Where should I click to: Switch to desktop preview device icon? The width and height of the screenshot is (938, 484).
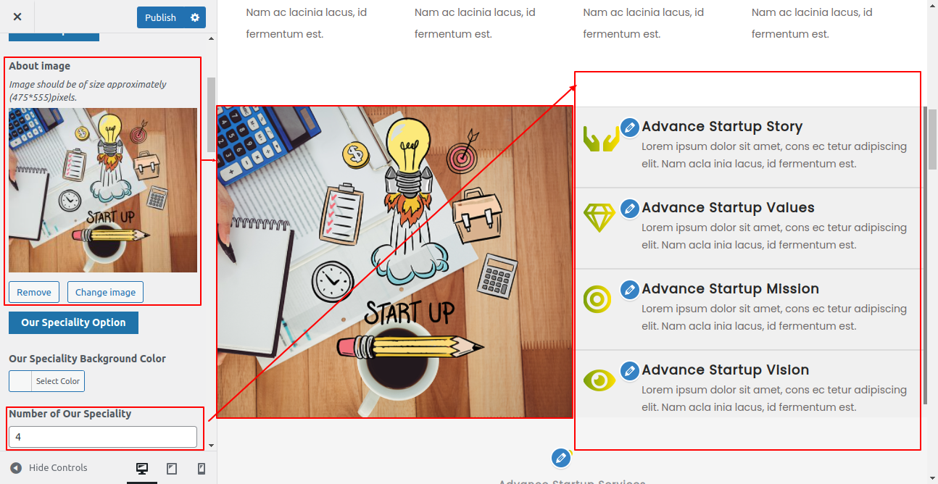click(x=142, y=469)
